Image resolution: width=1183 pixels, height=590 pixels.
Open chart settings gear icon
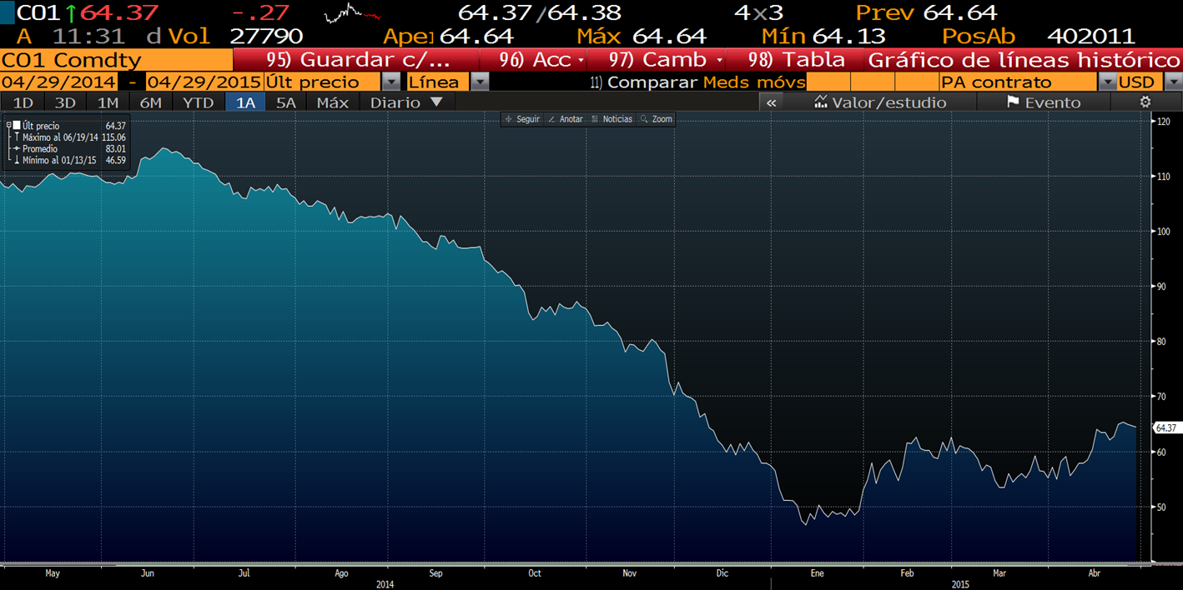(x=1145, y=102)
